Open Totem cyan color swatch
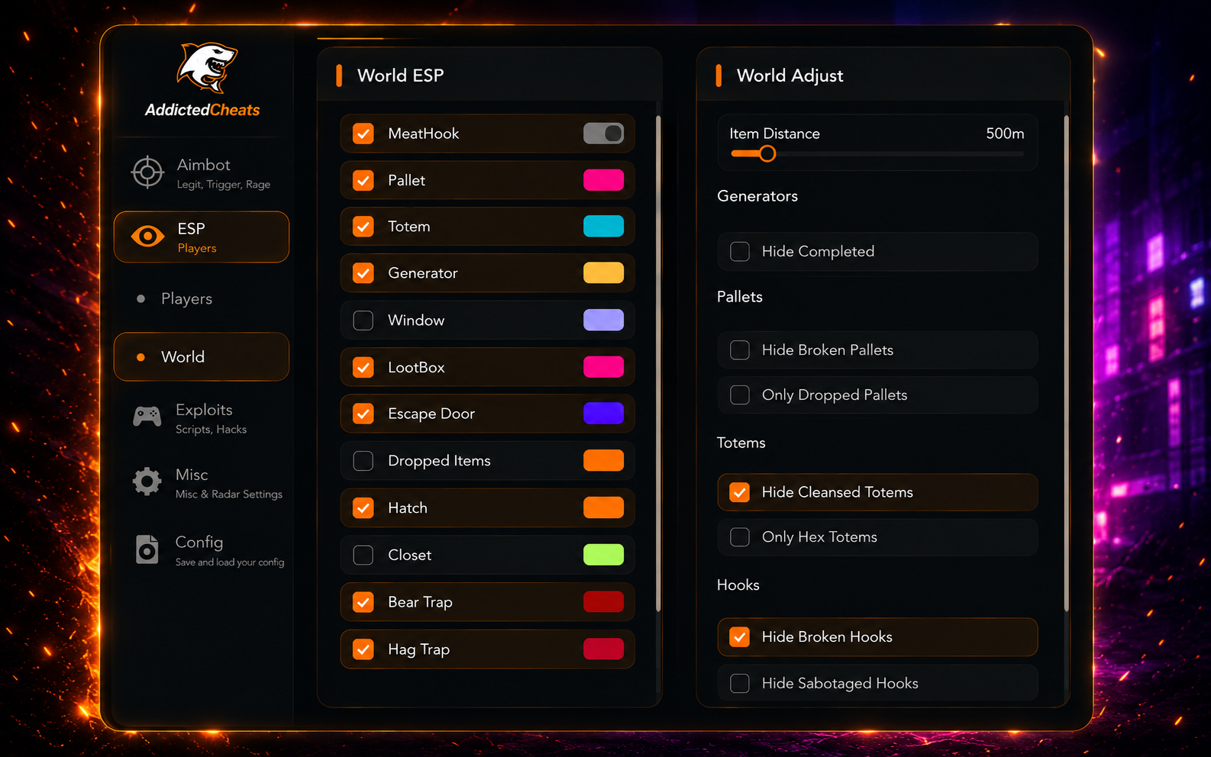Viewport: 1211px width, 757px height. pyautogui.click(x=603, y=227)
